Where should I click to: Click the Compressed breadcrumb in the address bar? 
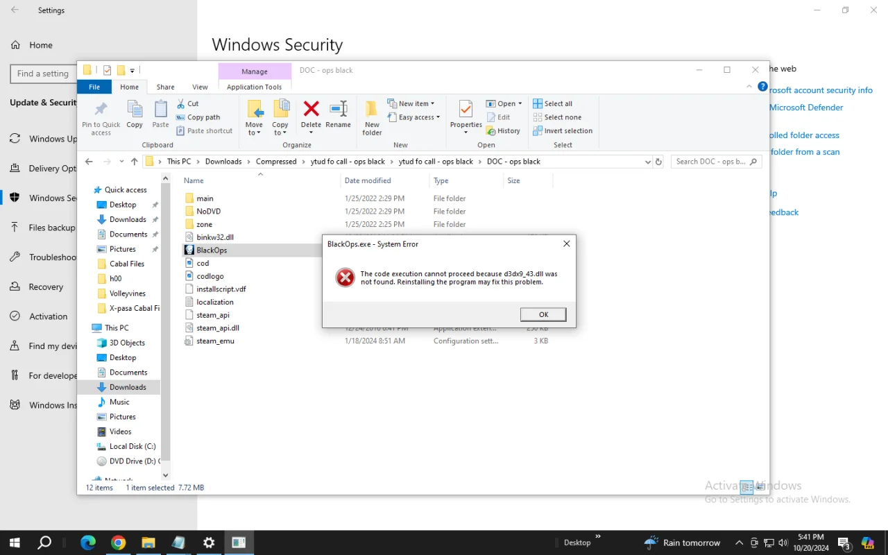(276, 162)
